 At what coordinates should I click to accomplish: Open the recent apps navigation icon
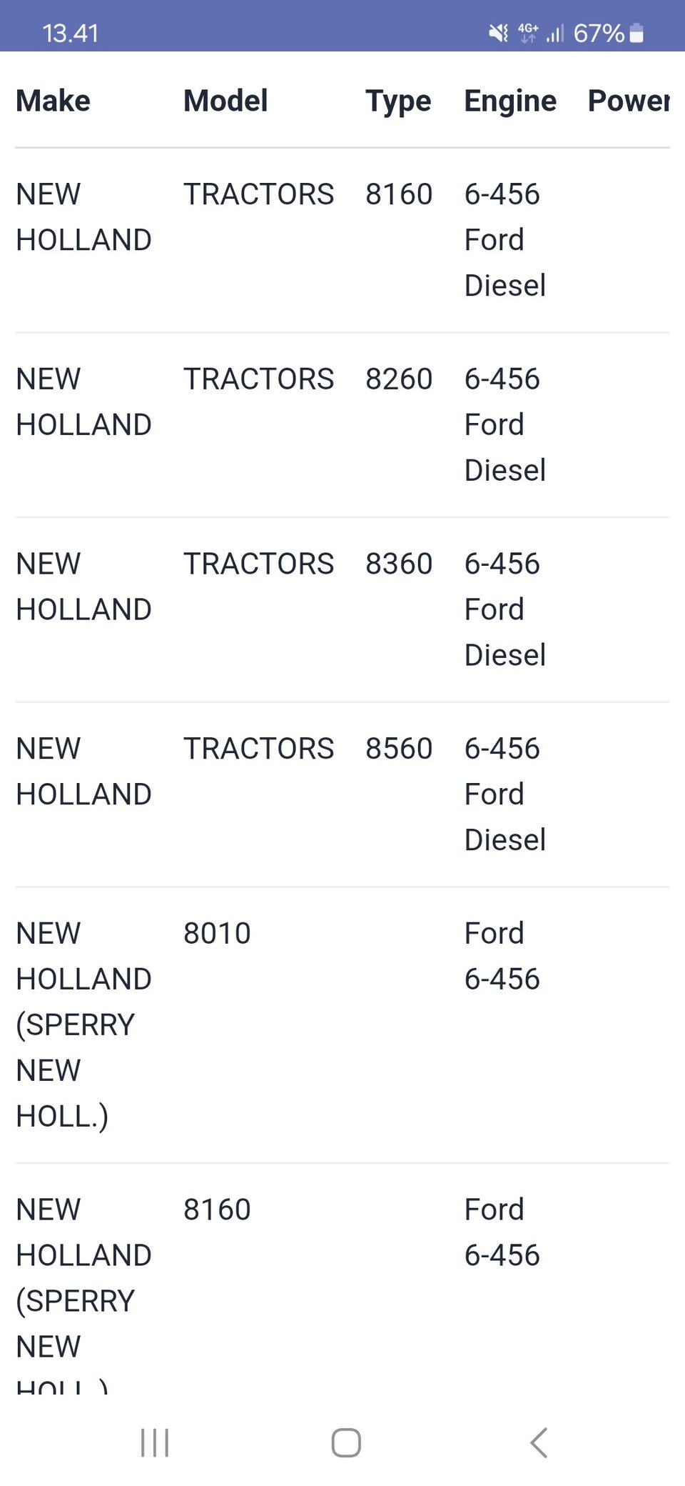coord(155,1442)
